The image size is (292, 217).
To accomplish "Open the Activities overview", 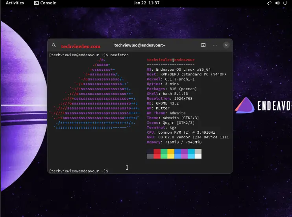I will (15, 3).
